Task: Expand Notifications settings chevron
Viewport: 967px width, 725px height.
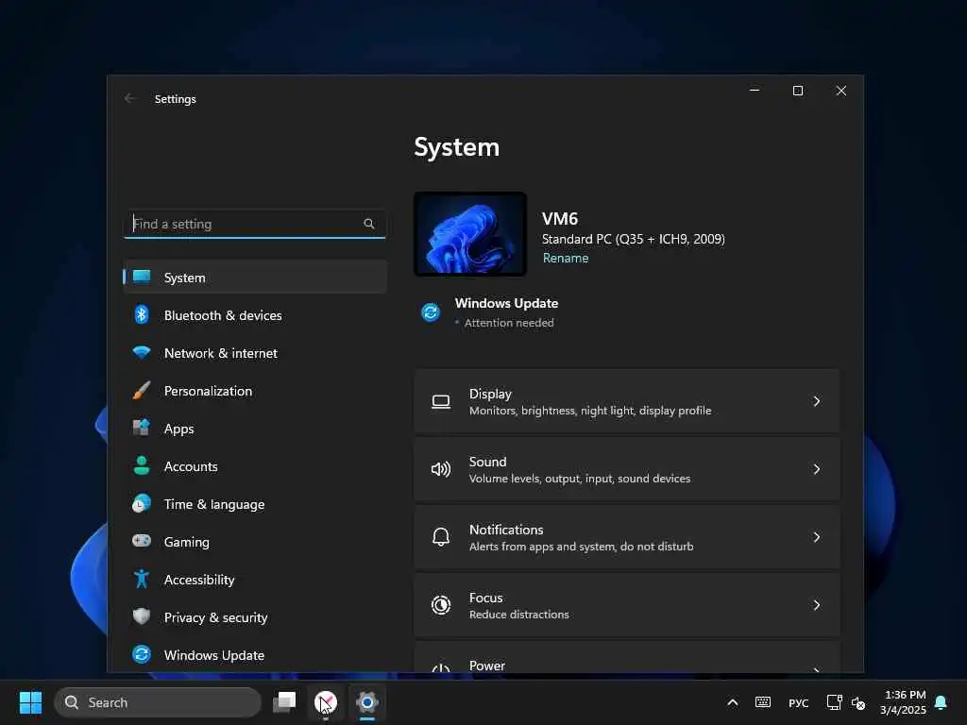Action: coord(817,537)
